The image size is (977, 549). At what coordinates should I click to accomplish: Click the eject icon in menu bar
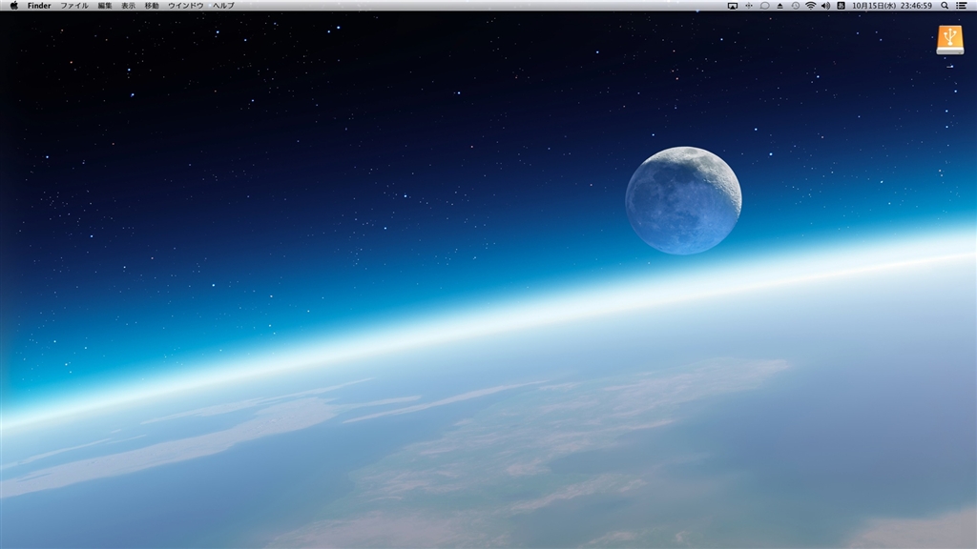coord(780,6)
